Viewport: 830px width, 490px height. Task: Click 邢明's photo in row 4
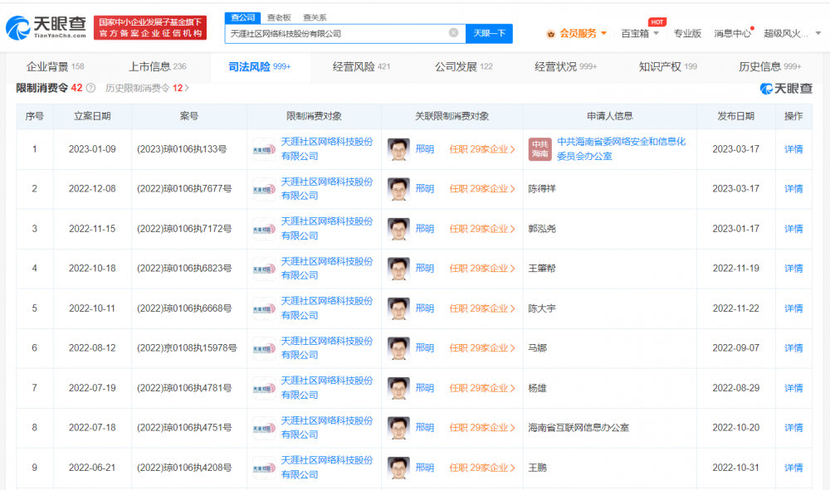point(398,269)
